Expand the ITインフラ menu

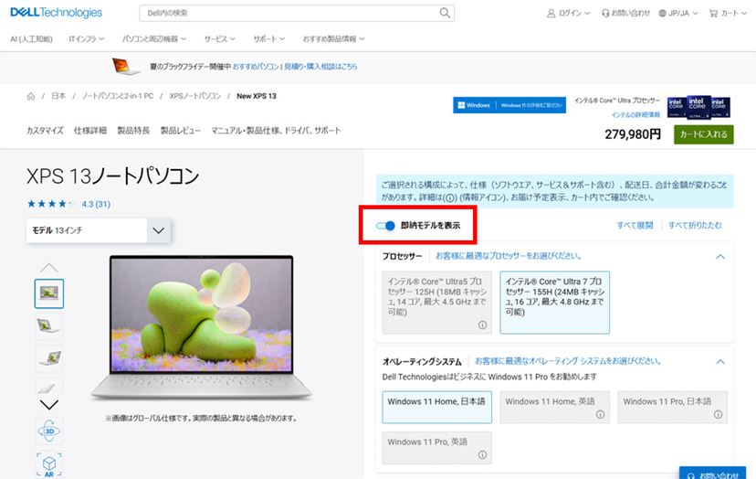click(87, 38)
